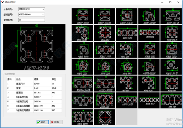
Task: Select the X截面惯性矩 parameter row
Action: [34, 97]
